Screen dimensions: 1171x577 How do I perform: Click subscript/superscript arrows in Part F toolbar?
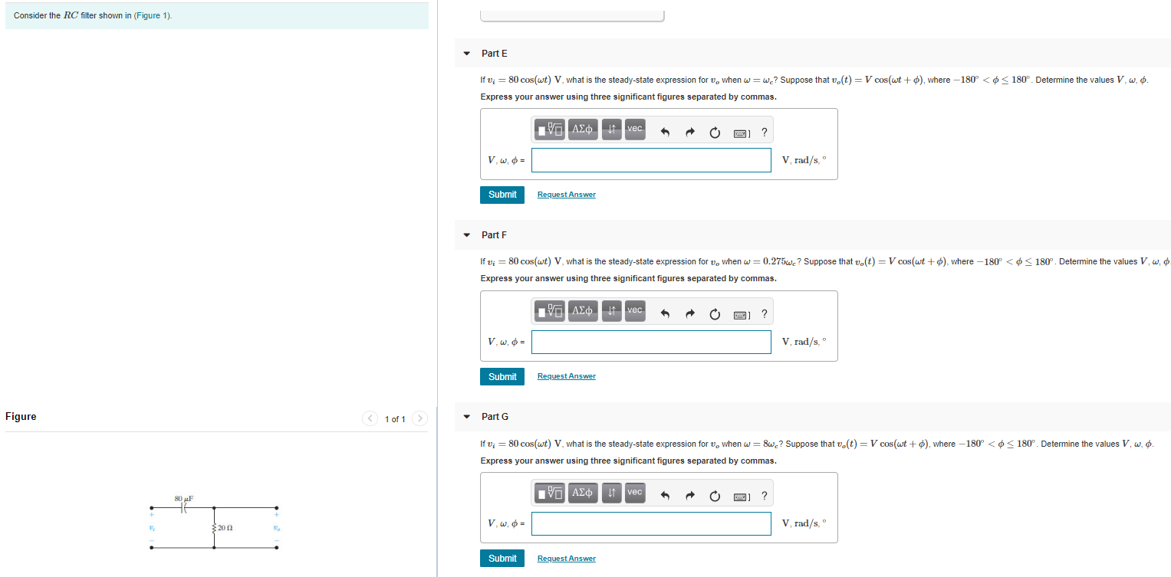coord(611,311)
